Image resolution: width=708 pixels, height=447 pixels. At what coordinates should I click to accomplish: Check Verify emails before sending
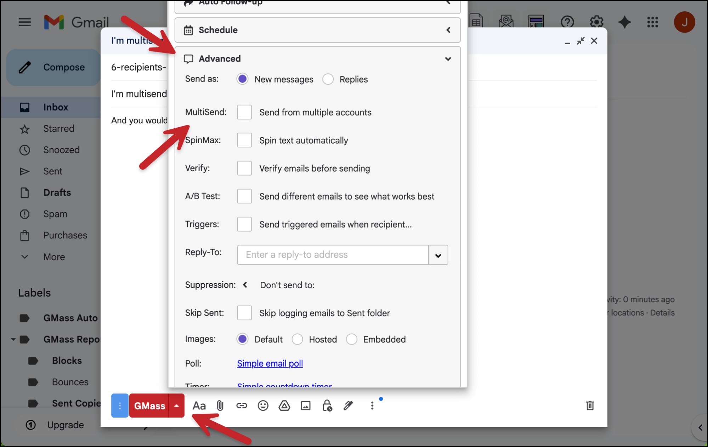pos(244,168)
